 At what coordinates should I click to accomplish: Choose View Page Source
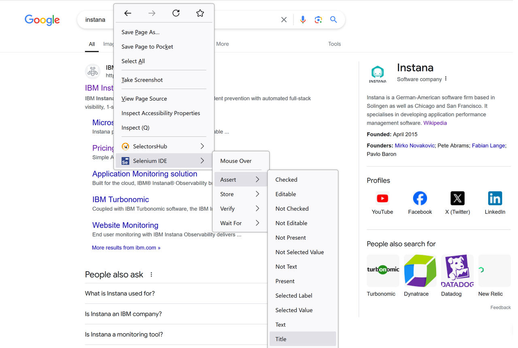pyautogui.click(x=164, y=99)
